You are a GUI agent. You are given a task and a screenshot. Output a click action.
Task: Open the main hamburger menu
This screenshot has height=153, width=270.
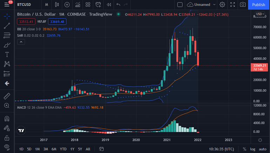(x=7, y=5)
